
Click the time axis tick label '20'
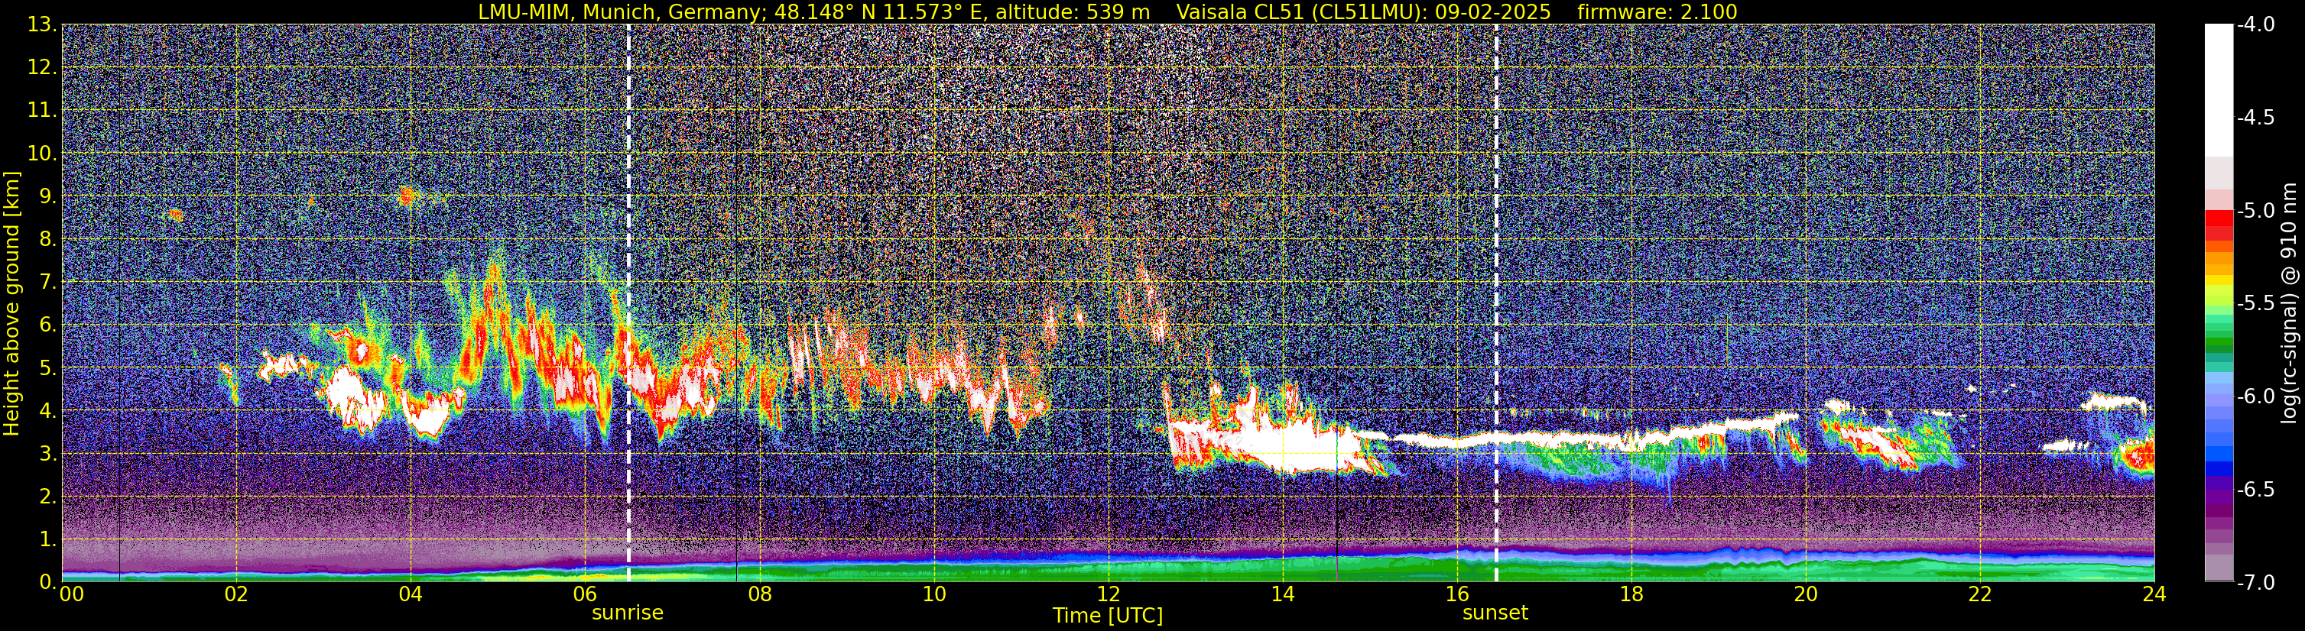[x=1806, y=594]
